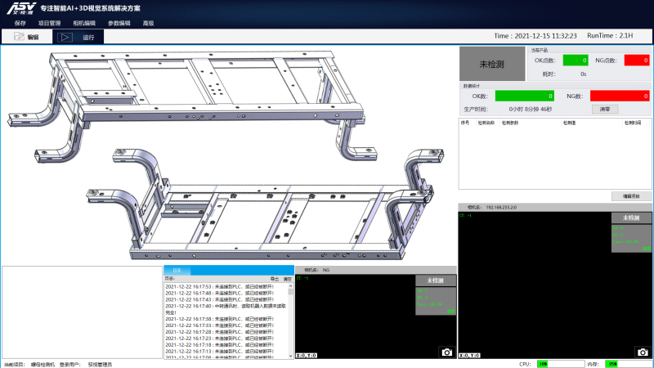Screen dimensions: 654x368
Task: Open the 保存 (Save) menu
Action: 20,23
